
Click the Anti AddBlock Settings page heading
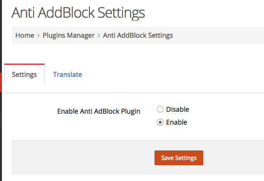click(x=78, y=13)
